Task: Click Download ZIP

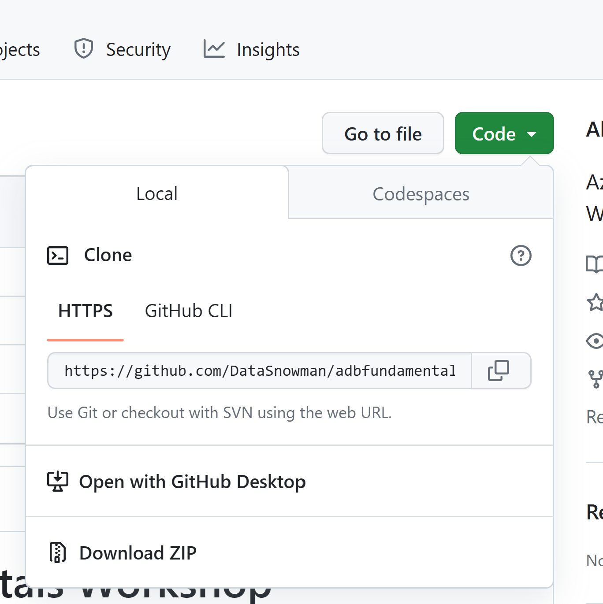Action: tap(289, 552)
